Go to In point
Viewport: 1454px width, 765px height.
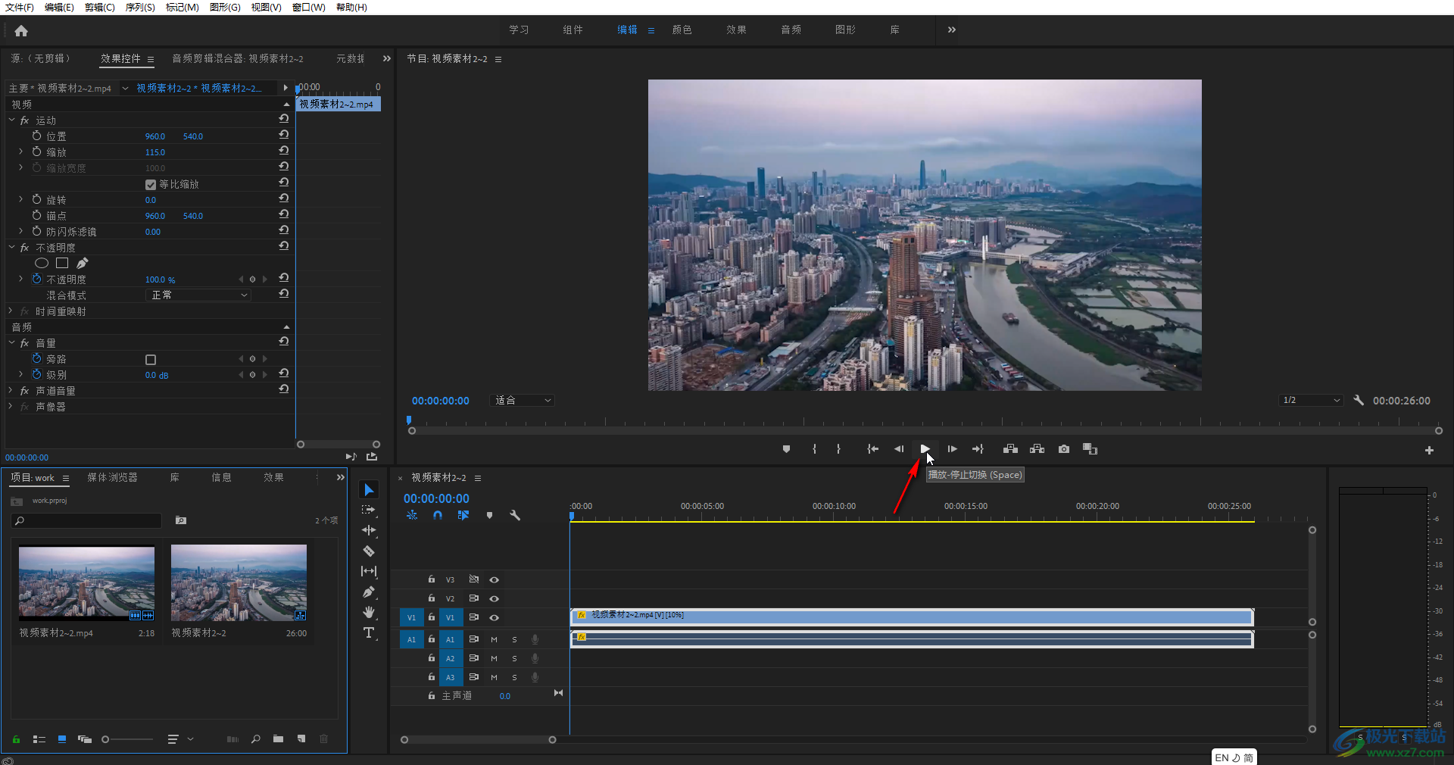(x=872, y=449)
